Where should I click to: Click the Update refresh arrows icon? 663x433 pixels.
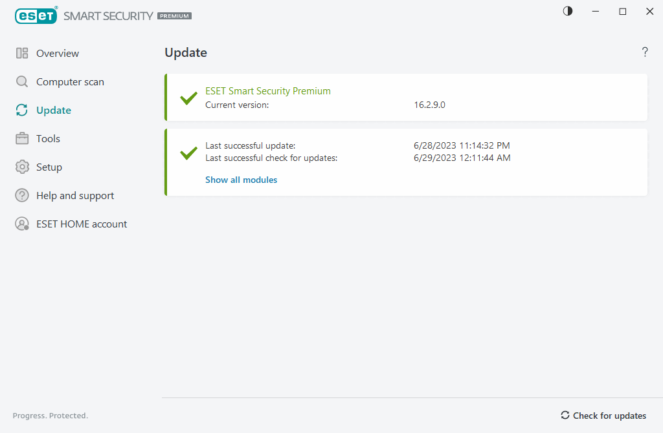pyautogui.click(x=22, y=111)
